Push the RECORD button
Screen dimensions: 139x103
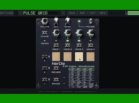tap(56, 68)
